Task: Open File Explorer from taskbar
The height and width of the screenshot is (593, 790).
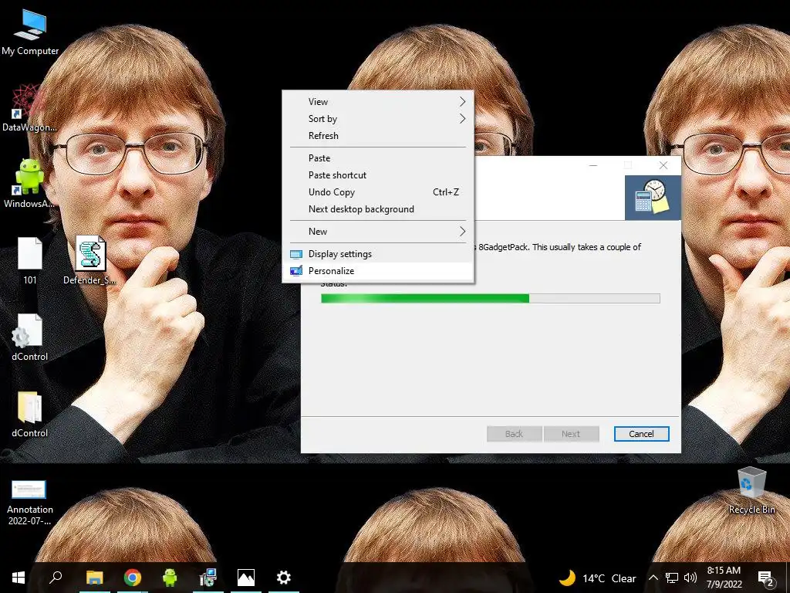Action: (94, 578)
